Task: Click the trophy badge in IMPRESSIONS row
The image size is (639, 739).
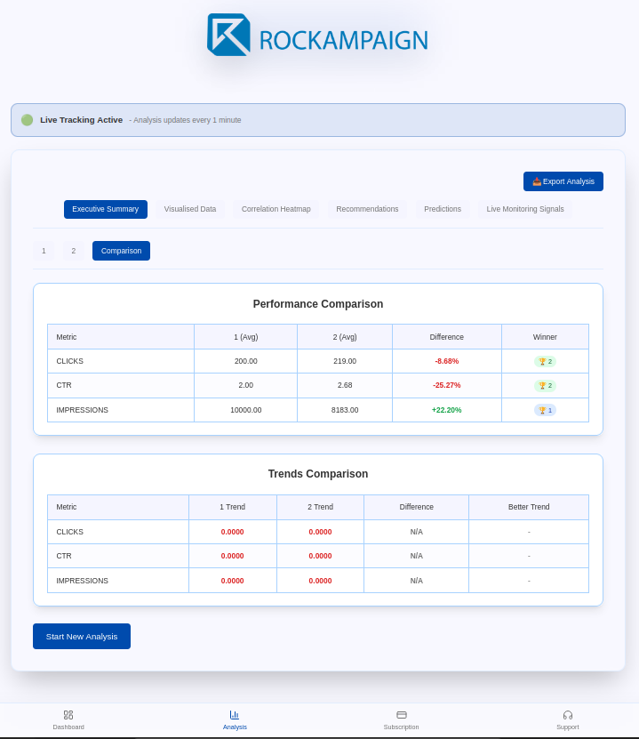Action: point(545,410)
